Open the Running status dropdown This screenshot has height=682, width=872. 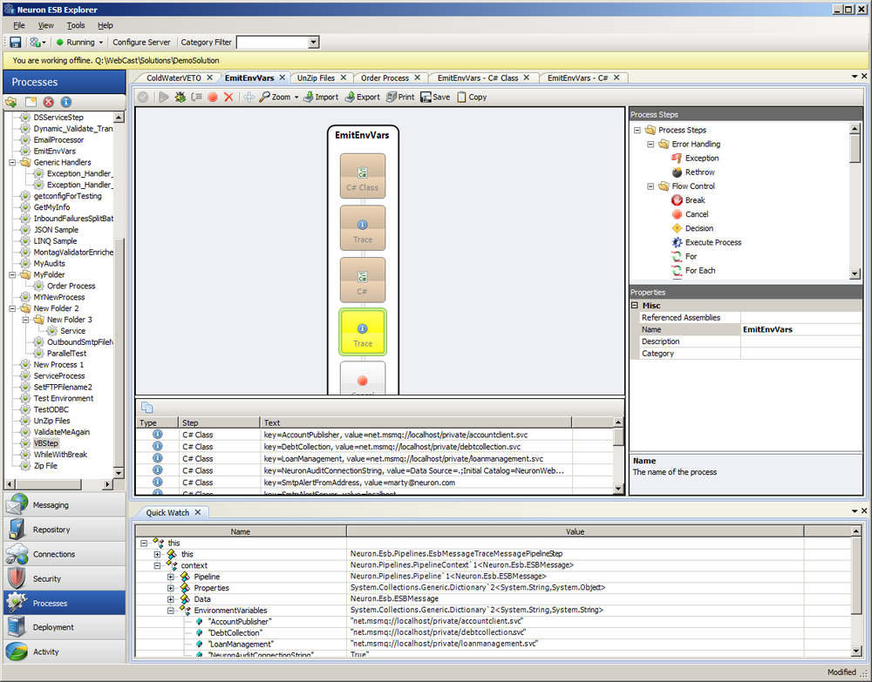point(100,42)
